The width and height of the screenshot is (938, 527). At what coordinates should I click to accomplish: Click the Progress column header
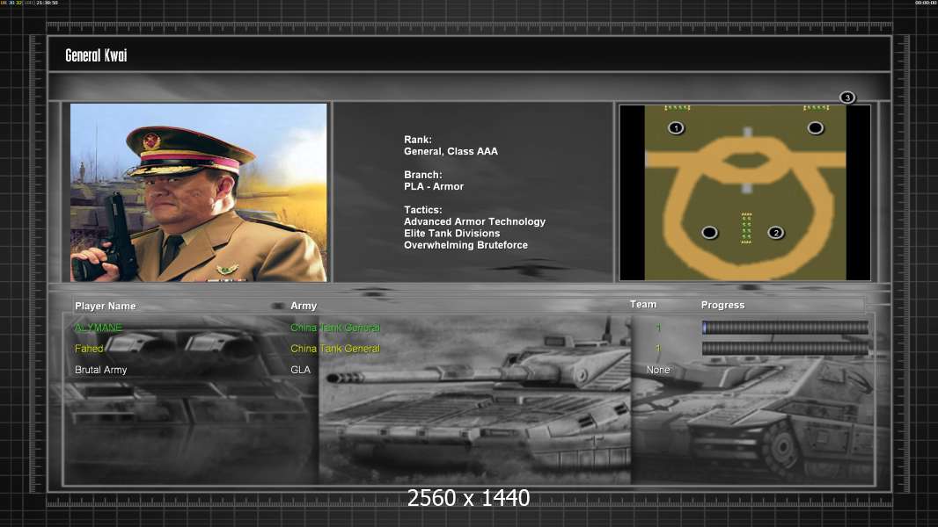(x=722, y=306)
